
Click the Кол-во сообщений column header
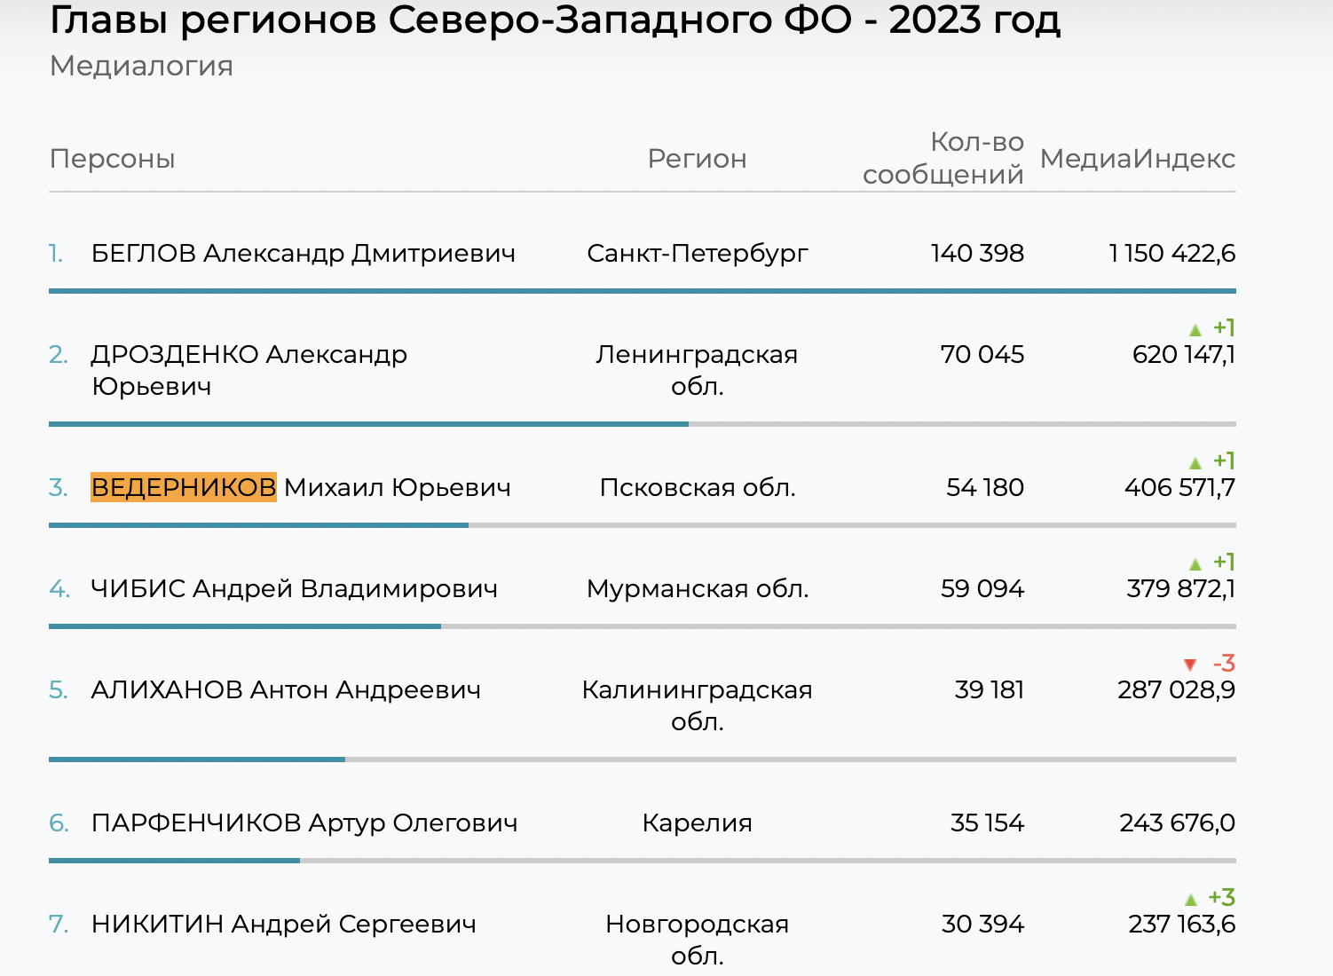(943, 158)
